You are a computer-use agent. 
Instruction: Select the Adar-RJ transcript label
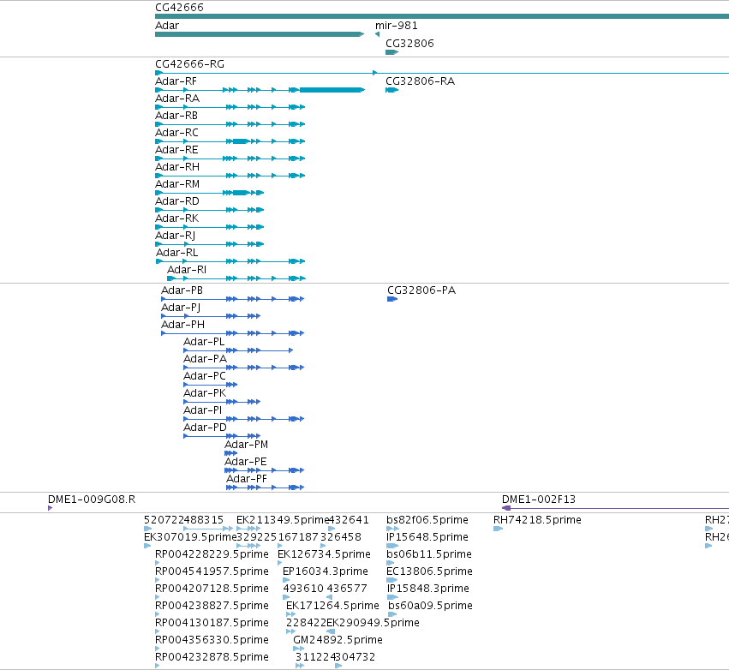175,236
